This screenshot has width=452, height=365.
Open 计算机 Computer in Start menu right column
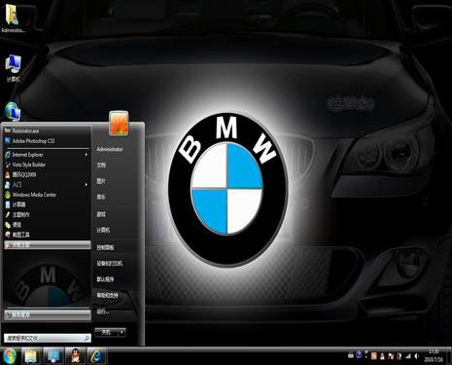coord(103,230)
